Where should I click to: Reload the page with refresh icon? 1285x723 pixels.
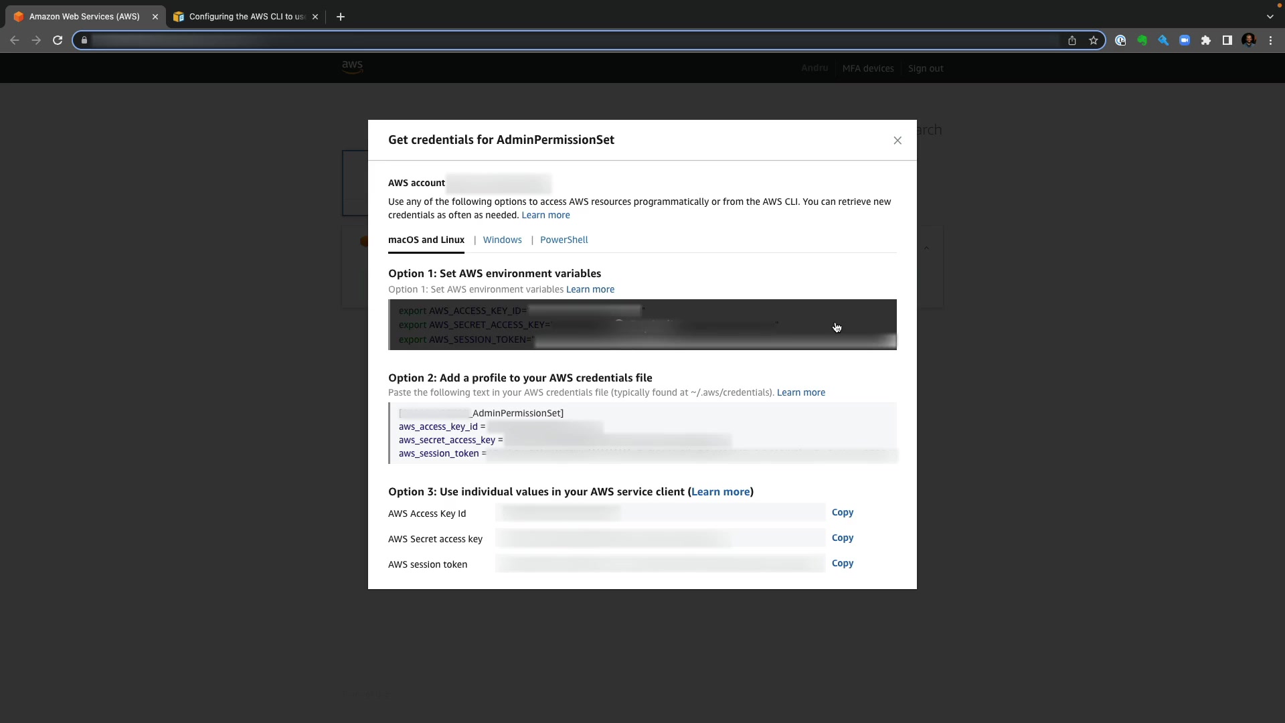(x=58, y=40)
